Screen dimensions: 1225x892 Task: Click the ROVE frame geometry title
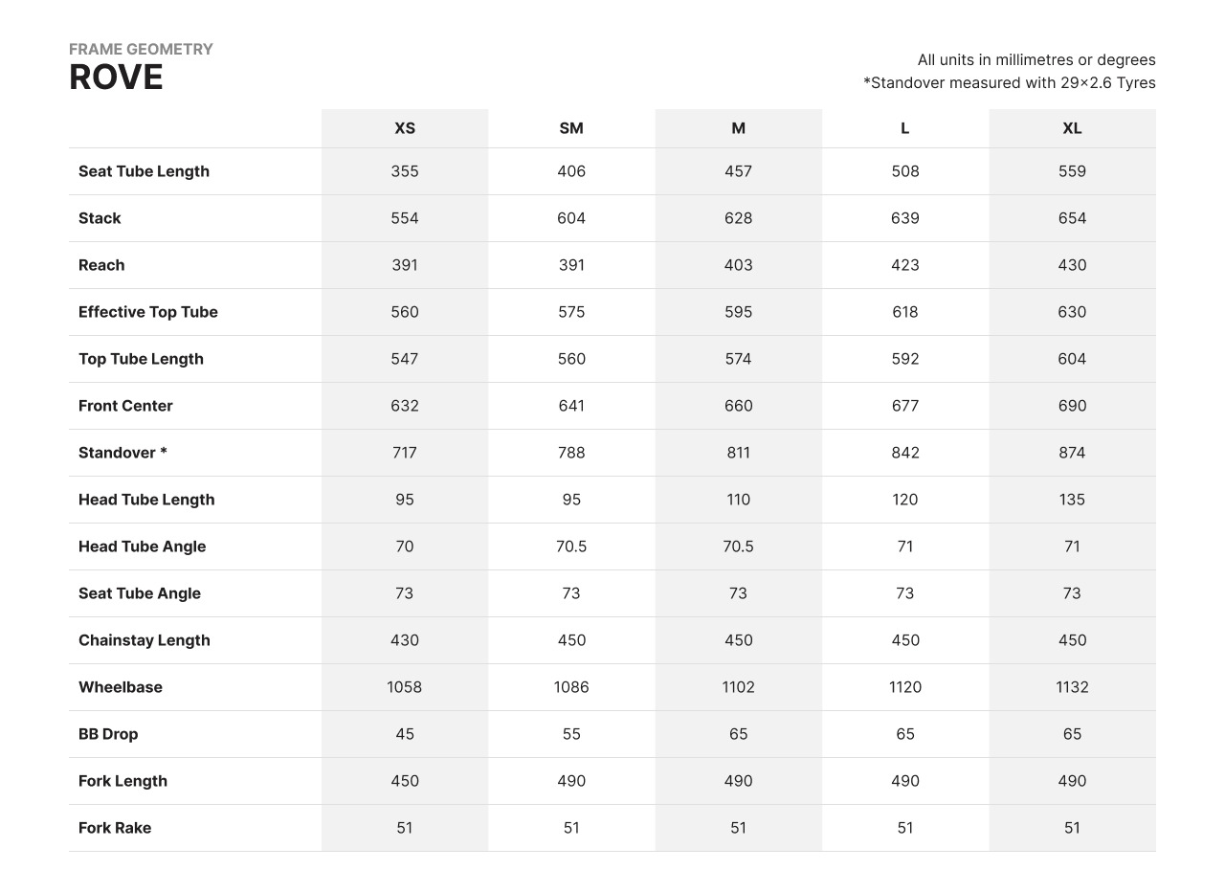click(116, 78)
